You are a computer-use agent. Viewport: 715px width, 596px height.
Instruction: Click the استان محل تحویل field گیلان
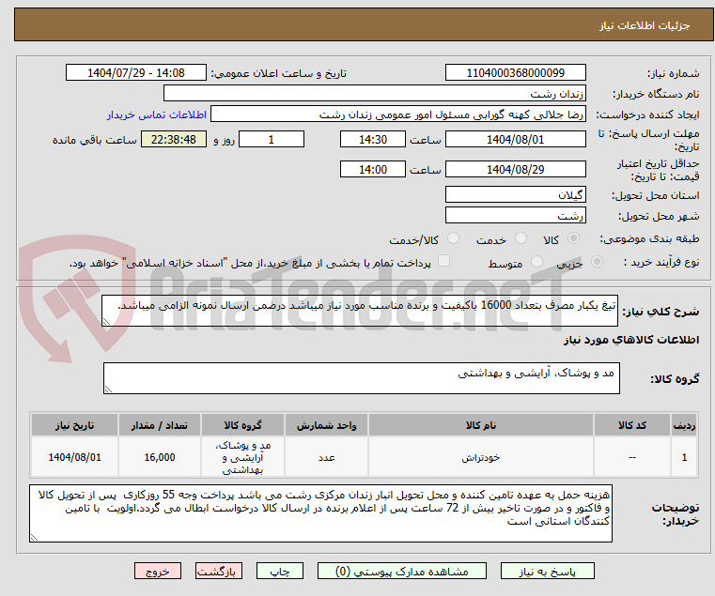point(515,194)
